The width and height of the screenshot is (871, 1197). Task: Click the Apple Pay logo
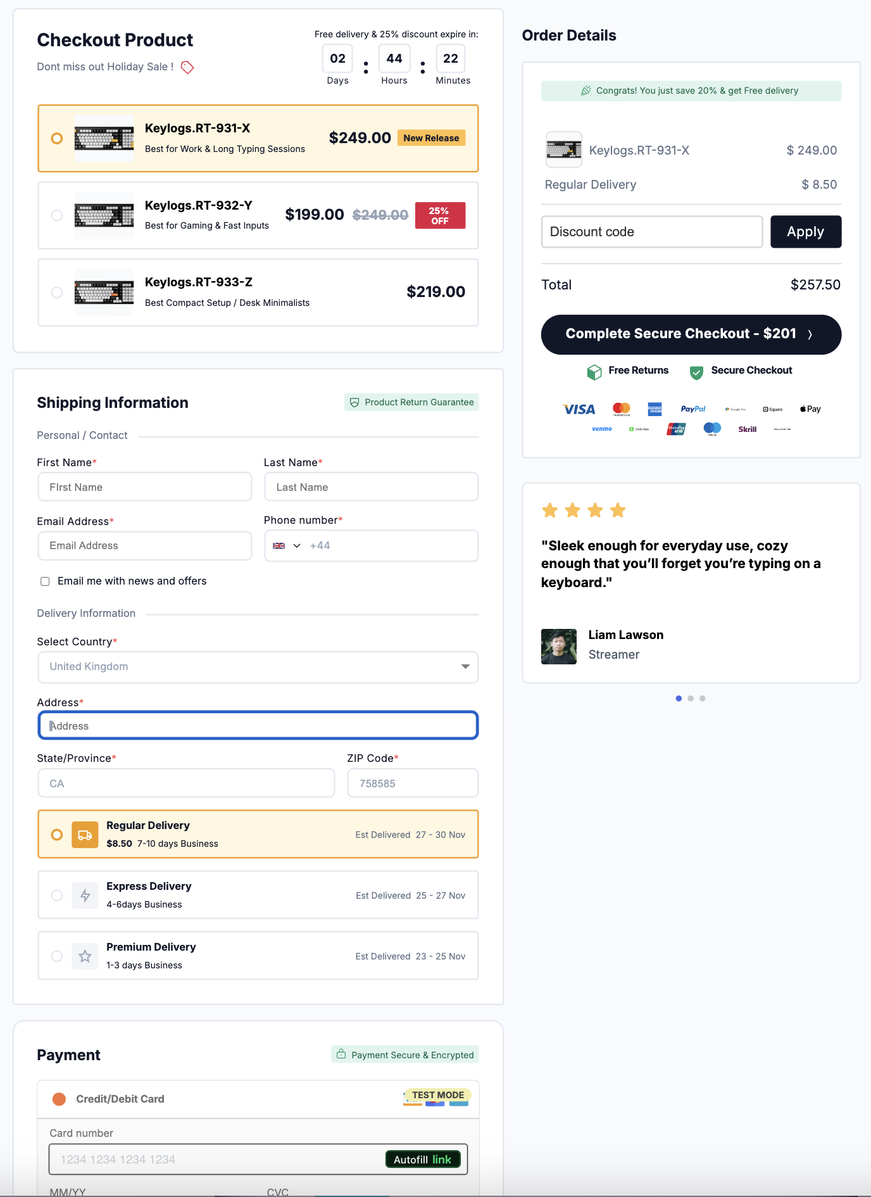[810, 409]
